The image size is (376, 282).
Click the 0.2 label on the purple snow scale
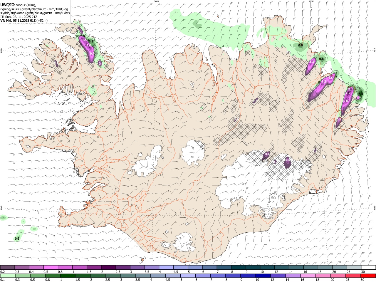(x=3, y=272)
